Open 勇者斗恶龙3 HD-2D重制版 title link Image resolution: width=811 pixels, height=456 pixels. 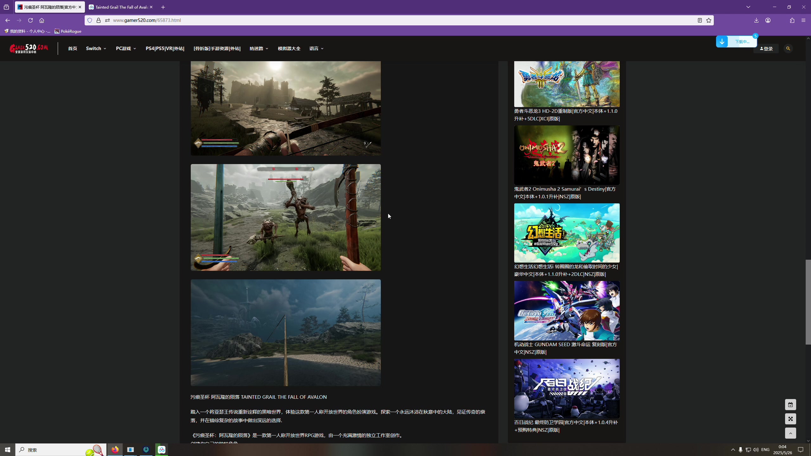coord(565,115)
